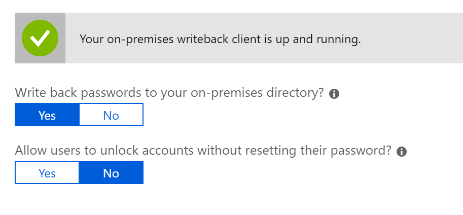Screen dimensions: 463x215
Task: Keep account unlock without reset turned off
Action: click(111, 172)
